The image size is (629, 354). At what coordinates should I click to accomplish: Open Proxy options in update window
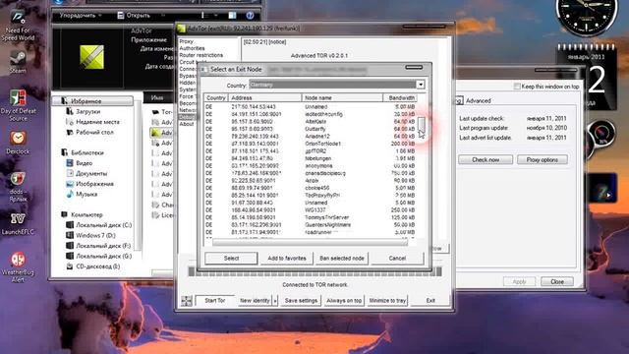click(542, 159)
